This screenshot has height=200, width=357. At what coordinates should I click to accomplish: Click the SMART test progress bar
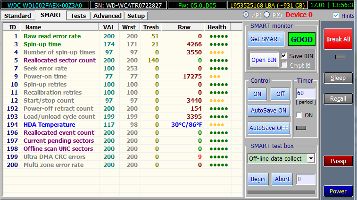[x=282, y=192]
